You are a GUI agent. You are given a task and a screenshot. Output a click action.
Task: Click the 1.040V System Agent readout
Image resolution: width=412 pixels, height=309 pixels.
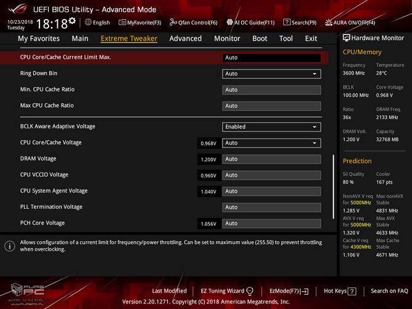208,192
